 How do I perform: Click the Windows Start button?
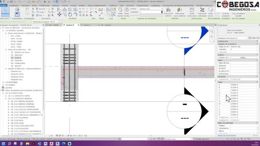pyautogui.click(x=4, y=144)
